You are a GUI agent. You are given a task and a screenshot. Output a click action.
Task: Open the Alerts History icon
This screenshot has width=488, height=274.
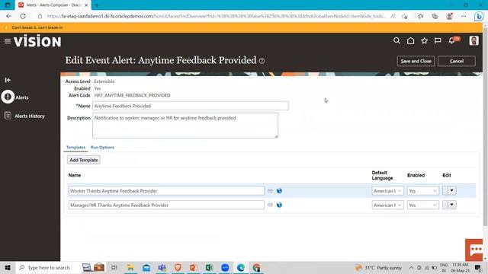(x=8, y=116)
